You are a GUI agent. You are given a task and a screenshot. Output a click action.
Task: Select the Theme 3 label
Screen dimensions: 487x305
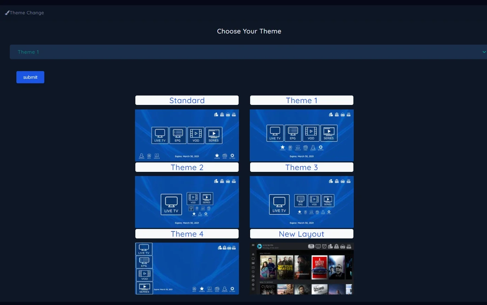click(302, 167)
